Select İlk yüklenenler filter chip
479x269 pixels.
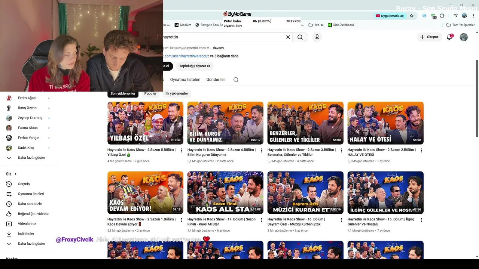point(177,93)
